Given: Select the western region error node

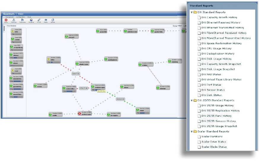Looking at the screenshot, I should coord(85,113).
